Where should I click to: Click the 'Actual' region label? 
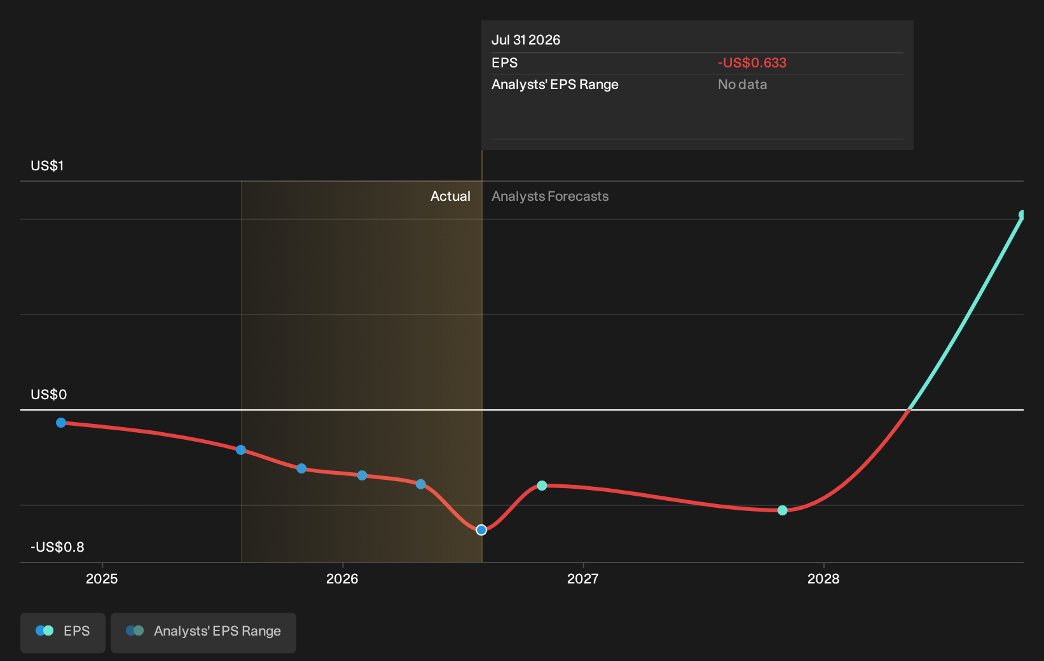point(450,196)
